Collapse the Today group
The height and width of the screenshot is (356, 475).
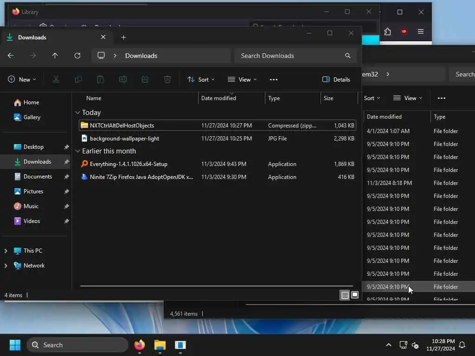click(x=77, y=113)
